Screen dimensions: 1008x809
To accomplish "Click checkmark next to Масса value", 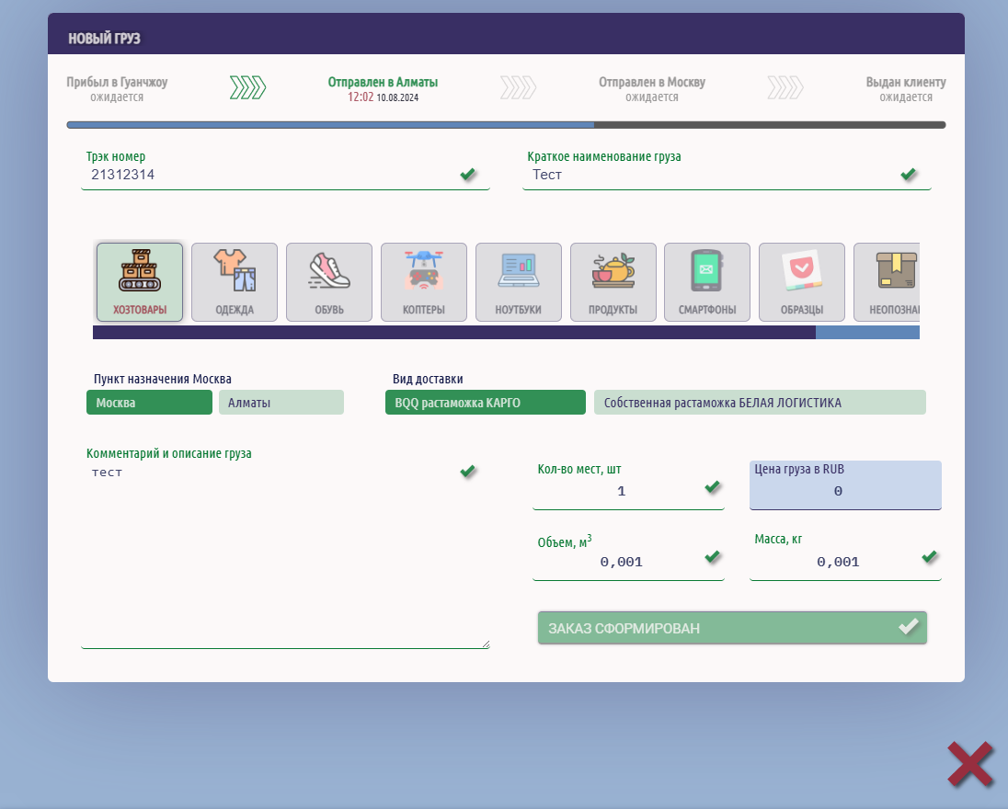I will (930, 556).
